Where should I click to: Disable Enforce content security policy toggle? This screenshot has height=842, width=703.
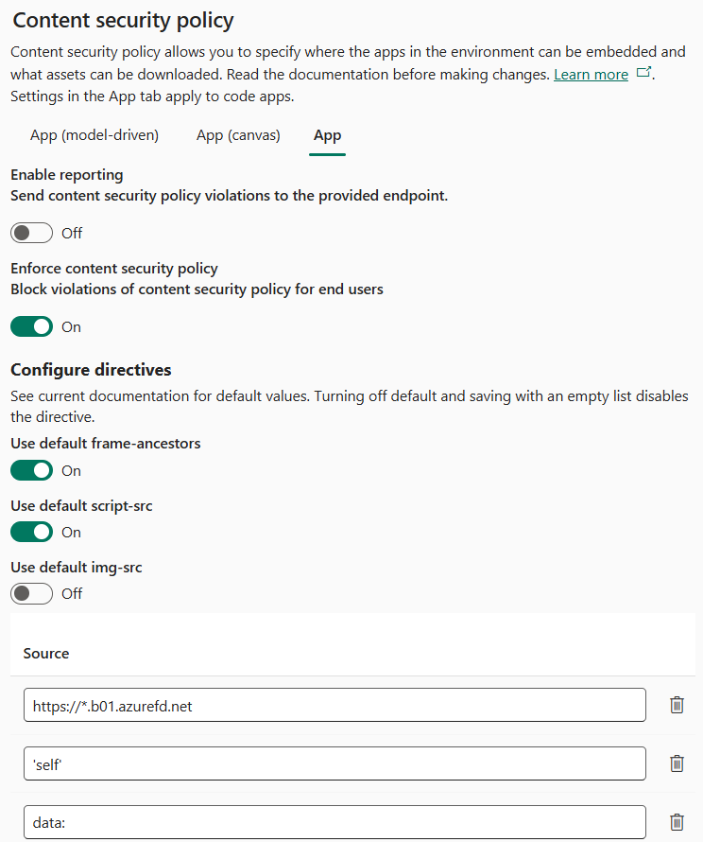coord(31,326)
